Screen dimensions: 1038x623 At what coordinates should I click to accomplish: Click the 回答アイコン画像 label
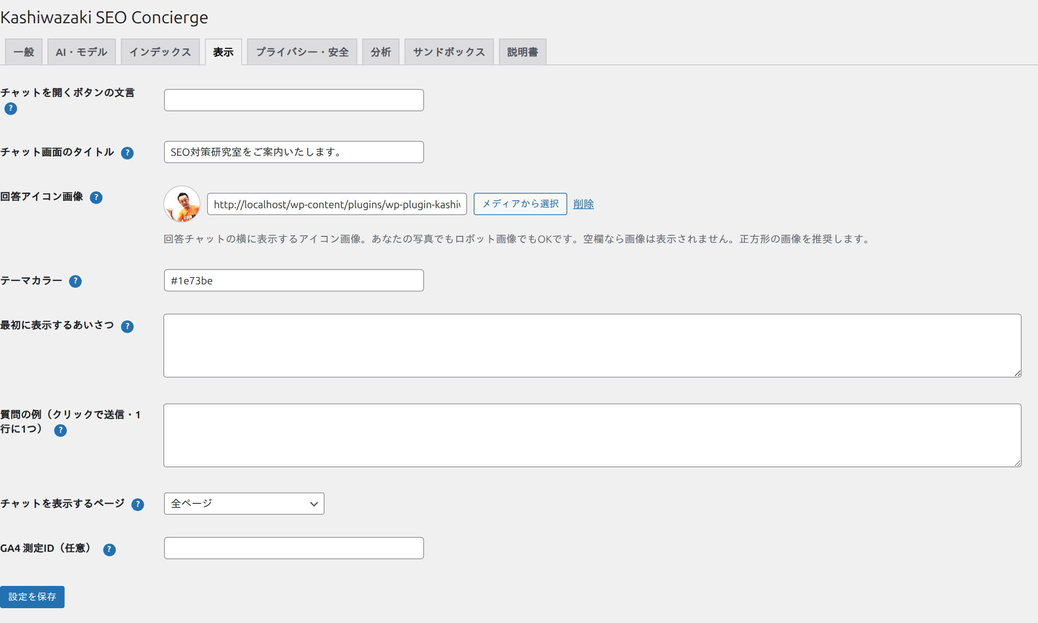[42, 196]
